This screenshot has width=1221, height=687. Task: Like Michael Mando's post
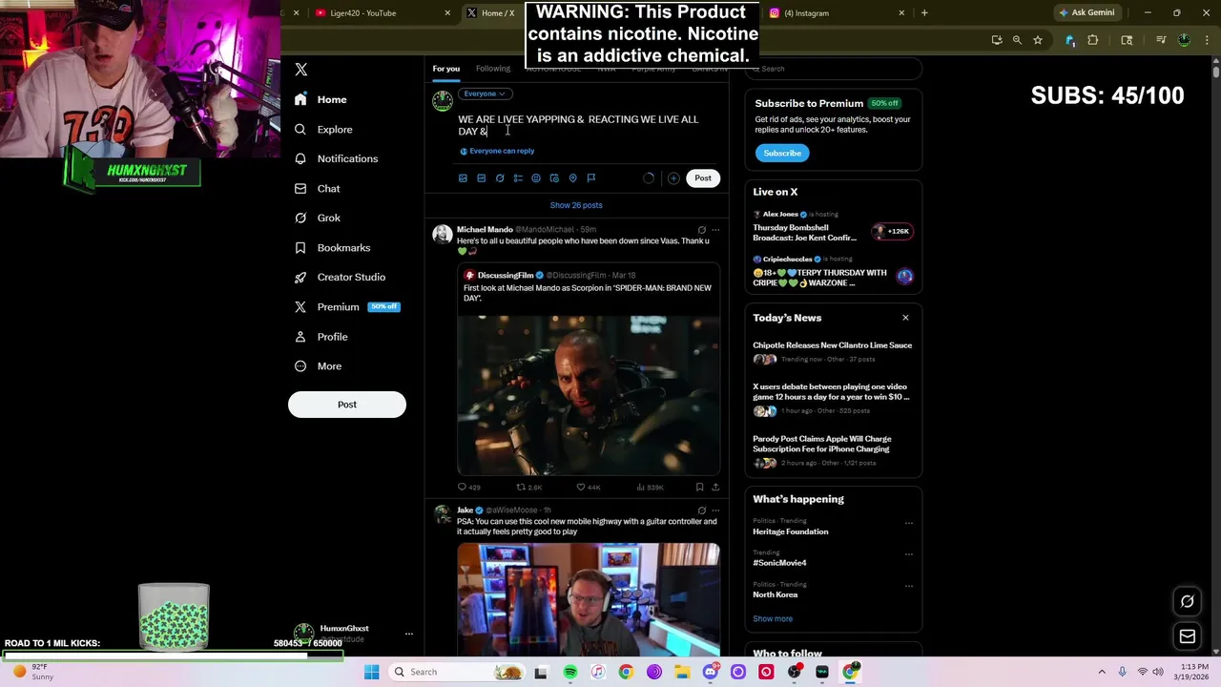tap(588, 487)
